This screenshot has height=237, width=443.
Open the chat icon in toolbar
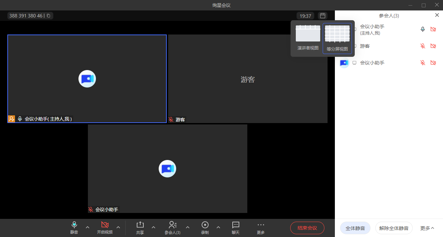(236, 225)
